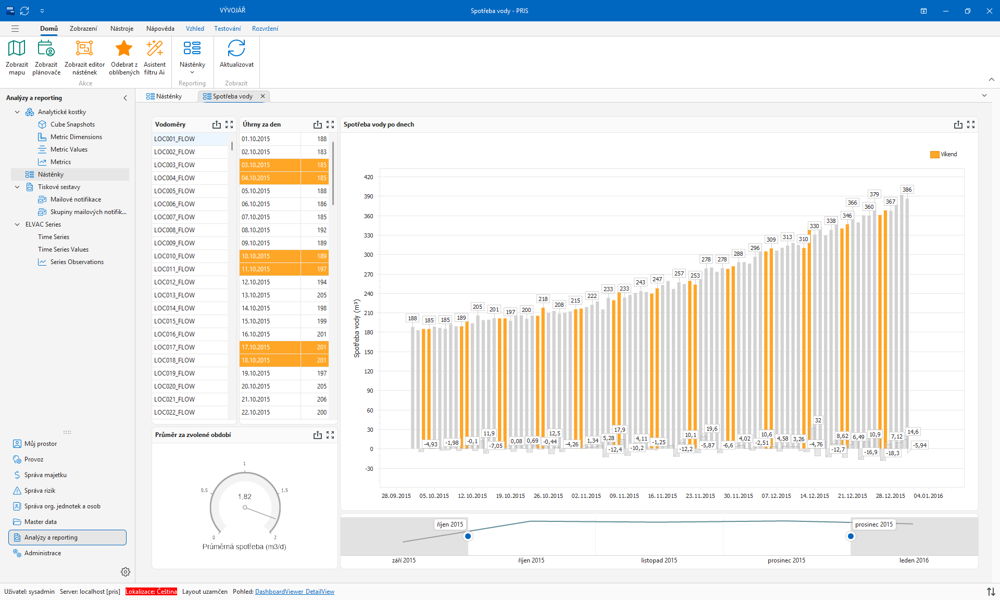Open the Nástroje ribbon tab
1000x600 pixels.
pos(122,29)
